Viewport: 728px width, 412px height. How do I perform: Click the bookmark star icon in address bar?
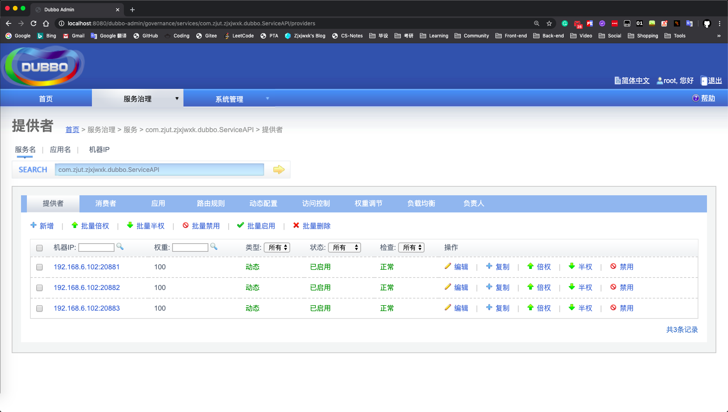click(x=549, y=23)
